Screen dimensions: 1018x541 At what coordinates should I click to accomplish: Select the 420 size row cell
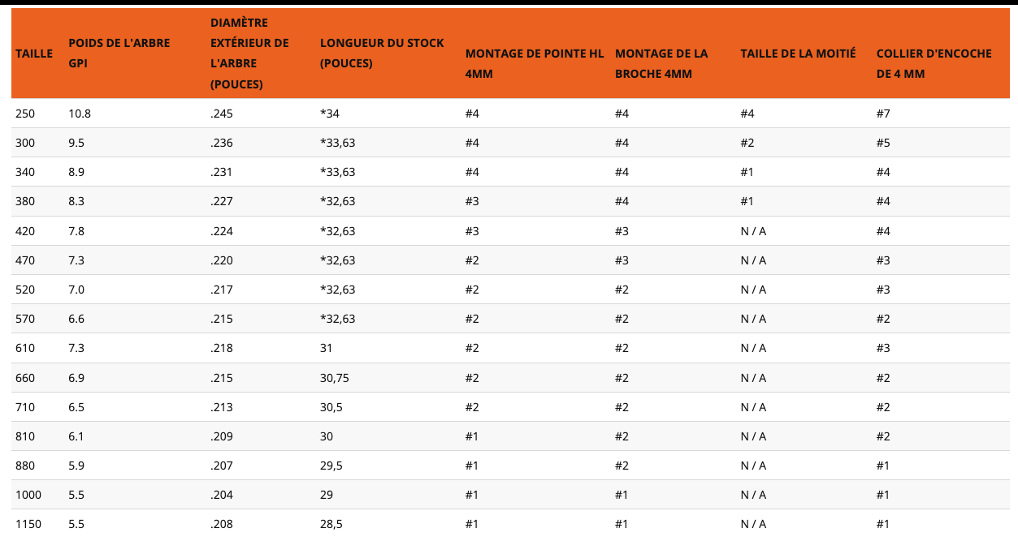(x=25, y=231)
